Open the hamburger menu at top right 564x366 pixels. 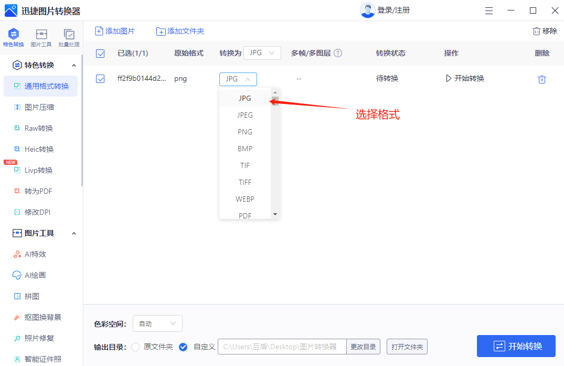[488, 10]
